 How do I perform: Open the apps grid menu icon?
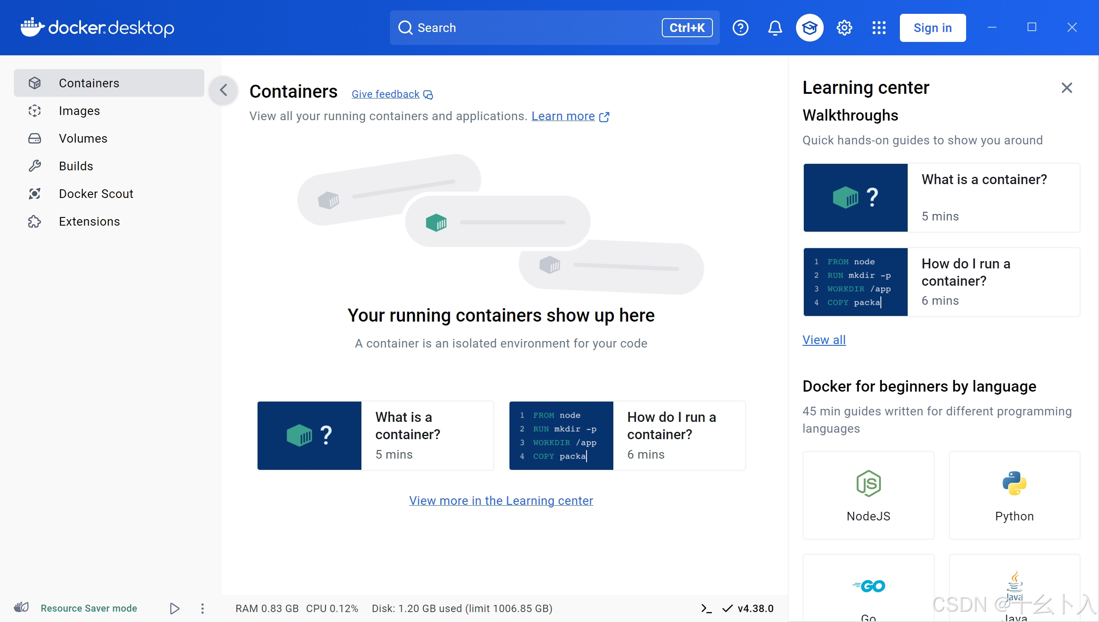pos(879,28)
